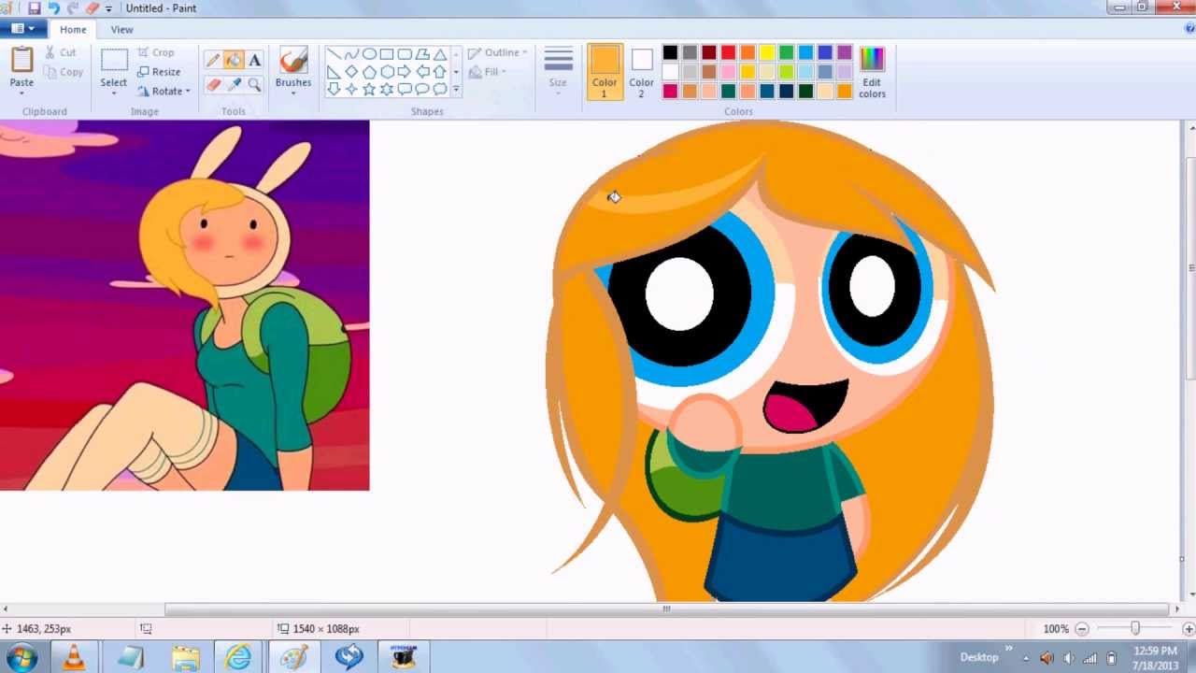
Task: Click the horizontal scrollbar thumb
Action: [x=666, y=609]
